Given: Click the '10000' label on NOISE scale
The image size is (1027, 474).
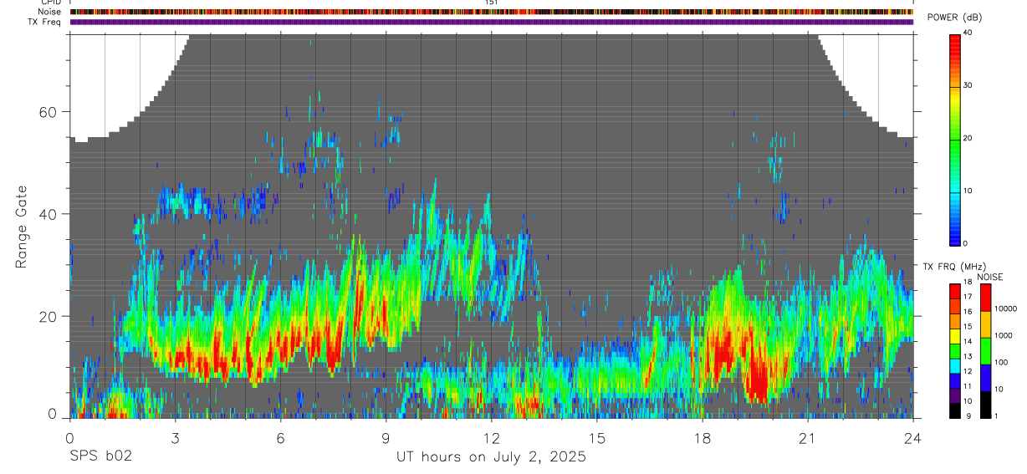Looking at the screenshot, I should coord(1004,308).
